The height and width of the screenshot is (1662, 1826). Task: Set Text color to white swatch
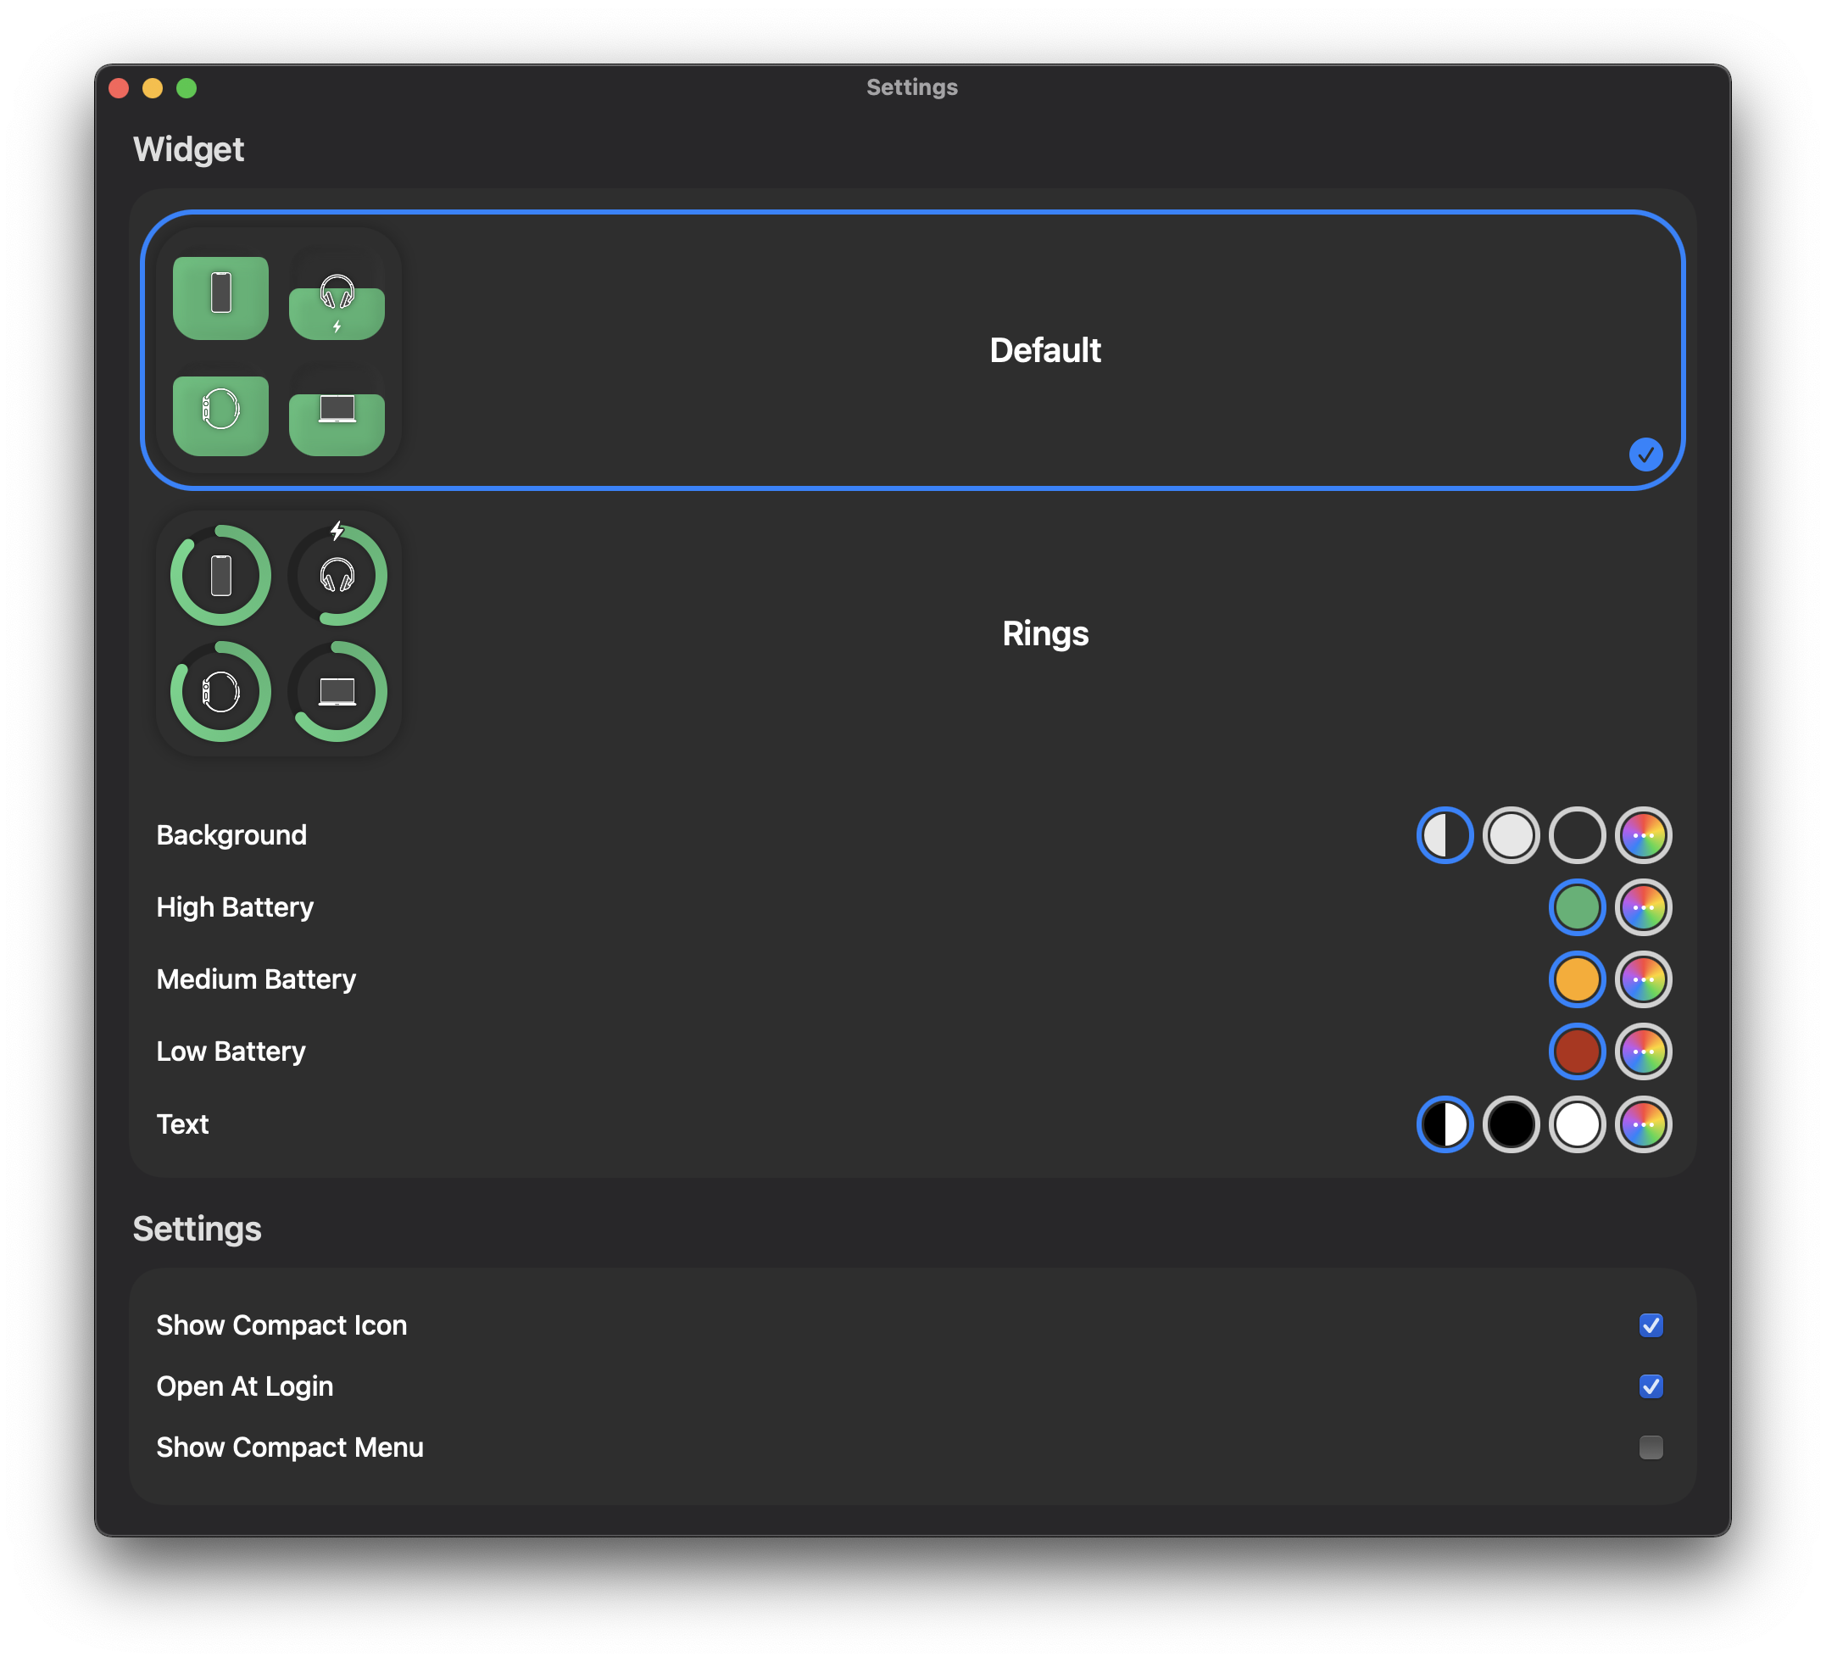click(1577, 1124)
